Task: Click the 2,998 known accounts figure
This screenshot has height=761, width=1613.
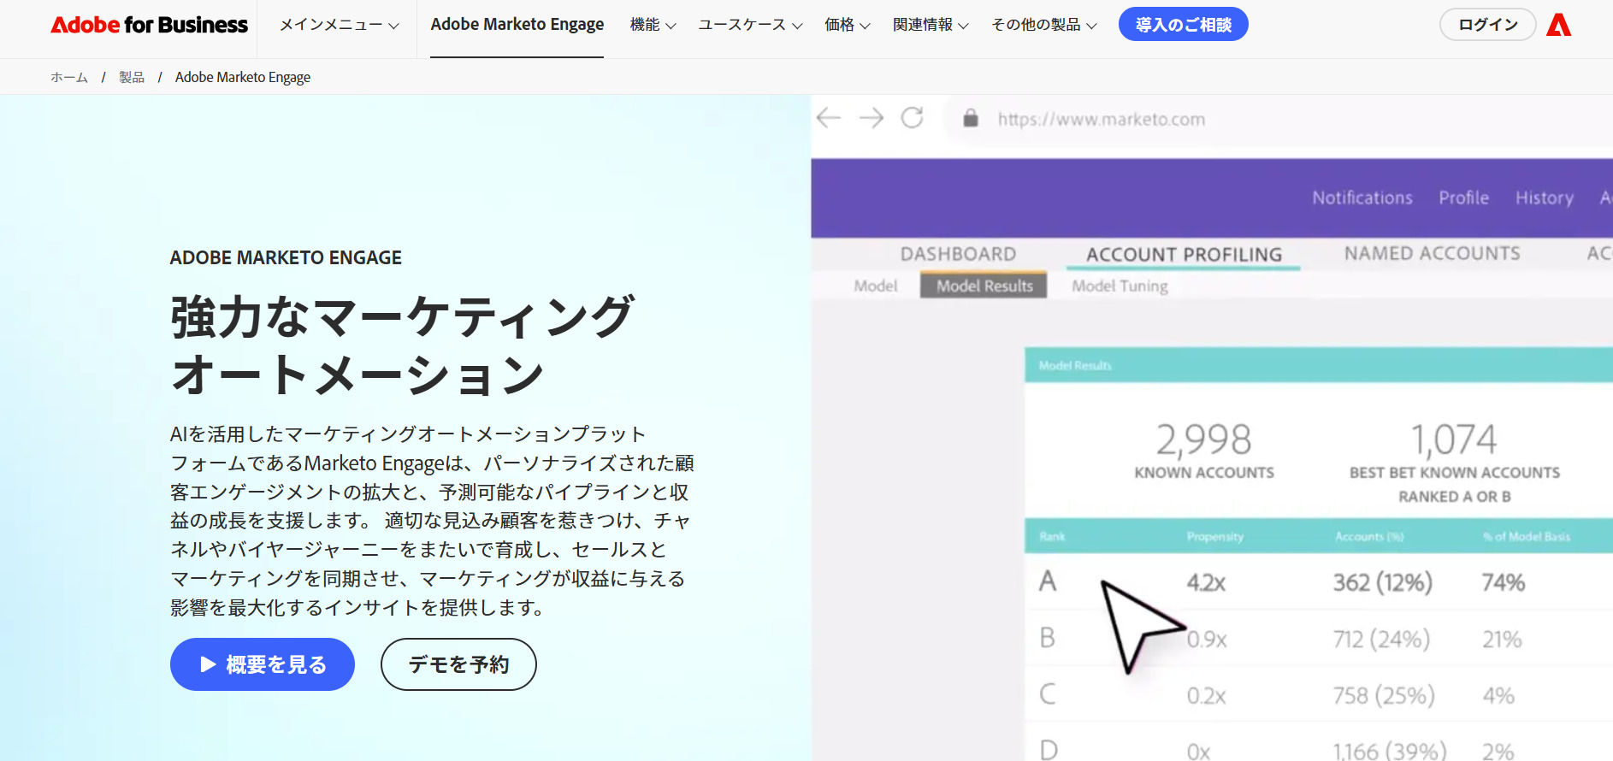Action: click(1203, 439)
